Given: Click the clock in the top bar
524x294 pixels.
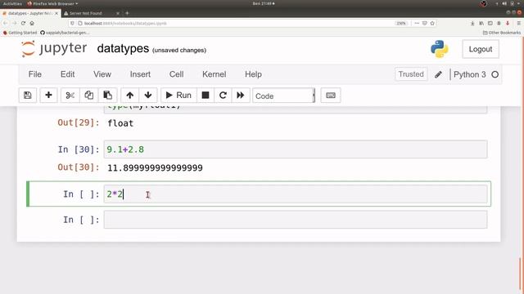Looking at the screenshot, I should [263, 3].
